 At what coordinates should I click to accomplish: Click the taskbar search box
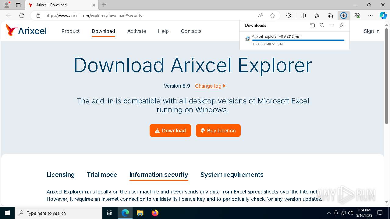(58, 213)
